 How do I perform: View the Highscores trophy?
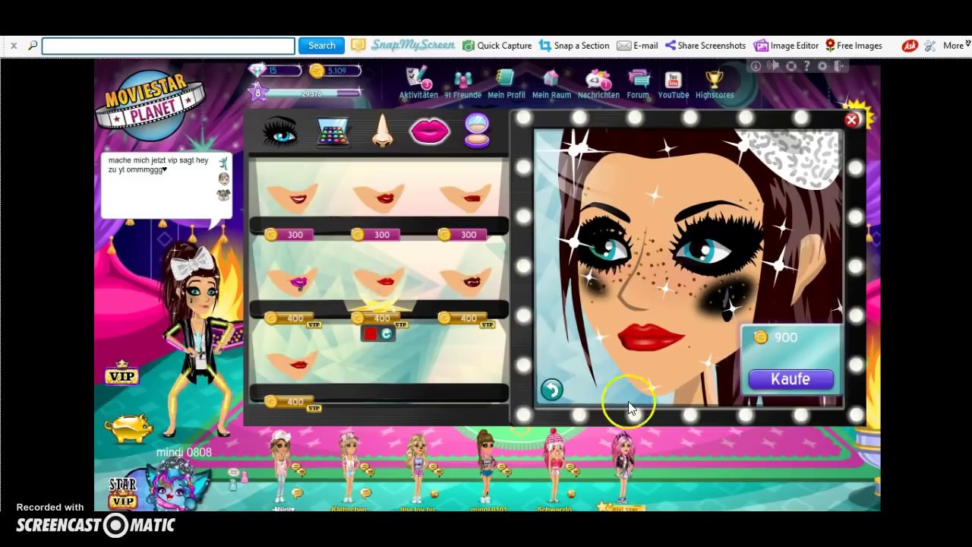coord(715,84)
